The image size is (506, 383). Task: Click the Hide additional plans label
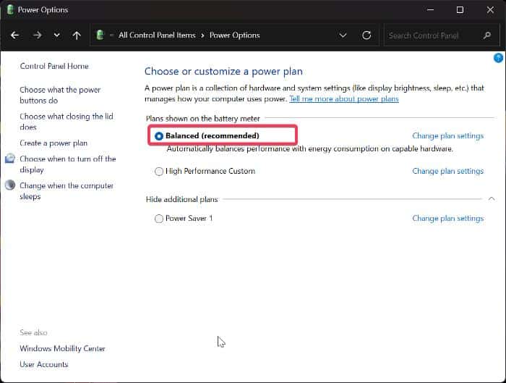click(x=181, y=199)
